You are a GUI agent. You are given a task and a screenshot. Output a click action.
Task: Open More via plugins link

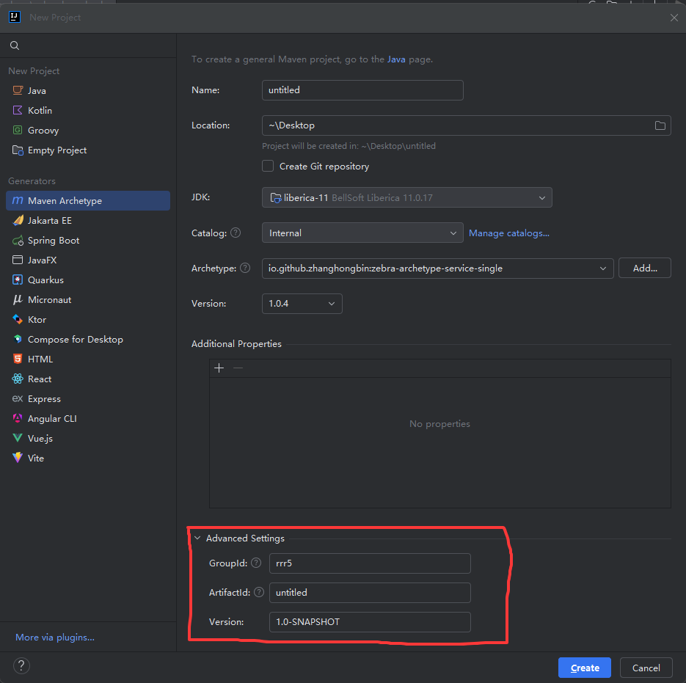(x=55, y=638)
